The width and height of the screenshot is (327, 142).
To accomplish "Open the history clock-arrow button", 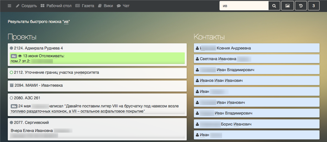I will [301, 6].
